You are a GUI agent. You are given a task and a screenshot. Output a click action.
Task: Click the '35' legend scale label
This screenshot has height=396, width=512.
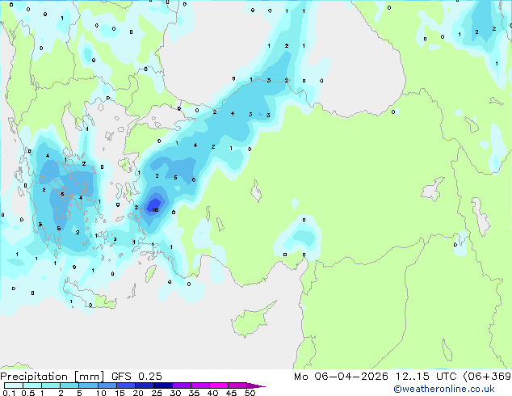pos(194,393)
